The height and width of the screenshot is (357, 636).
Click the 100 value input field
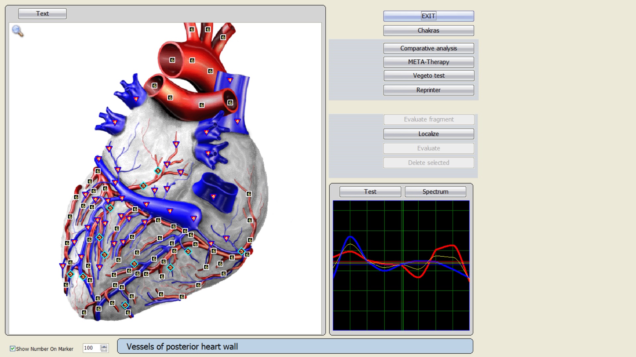pyautogui.click(x=91, y=348)
